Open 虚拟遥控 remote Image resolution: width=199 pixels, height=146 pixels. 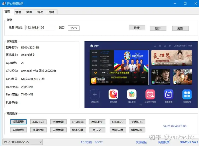click(x=97, y=122)
